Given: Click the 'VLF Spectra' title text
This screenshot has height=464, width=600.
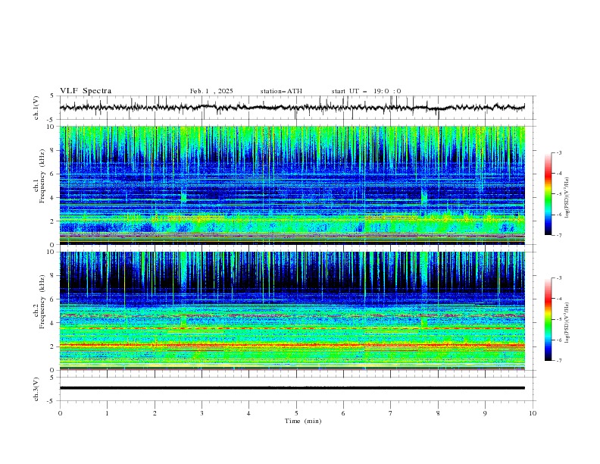Looking at the screenshot, I should [86, 91].
